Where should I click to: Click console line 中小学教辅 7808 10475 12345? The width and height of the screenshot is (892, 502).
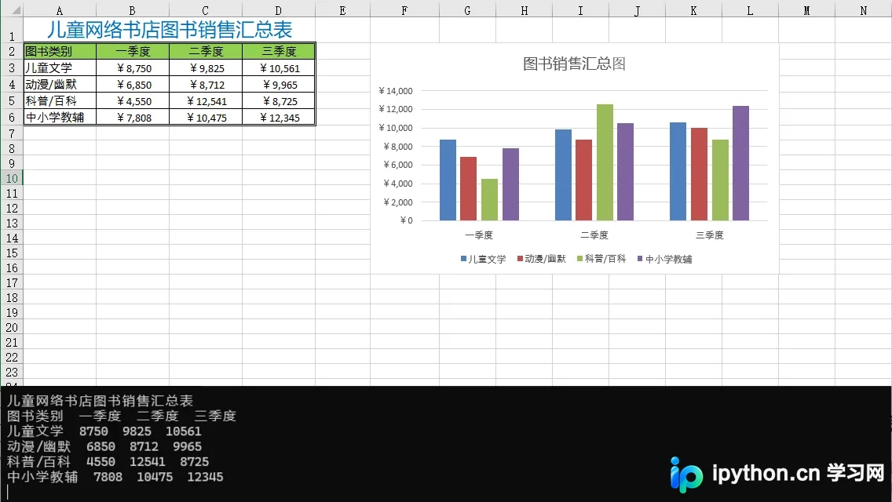coord(115,476)
